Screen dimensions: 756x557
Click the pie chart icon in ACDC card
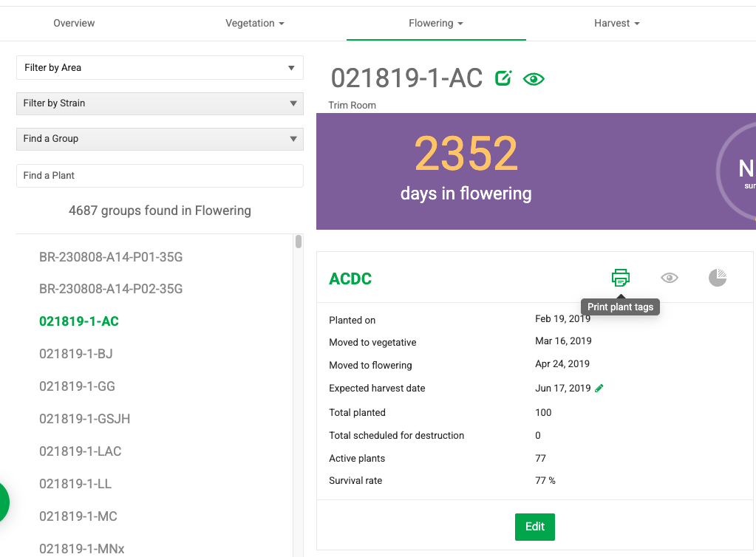[717, 278]
